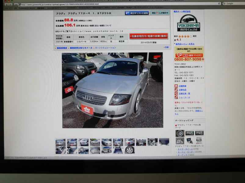Select the first thumbnail in the bottom gallery row
Screen dimensions: 245x183
pos(60,150)
